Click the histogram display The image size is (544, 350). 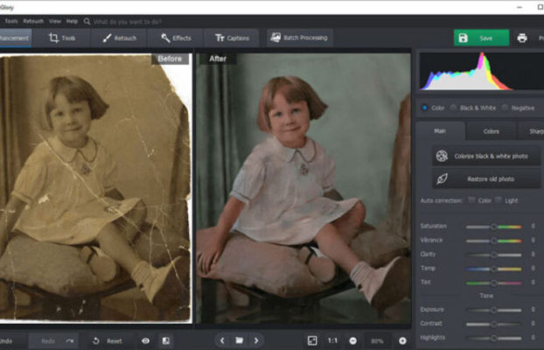click(x=482, y=72)
